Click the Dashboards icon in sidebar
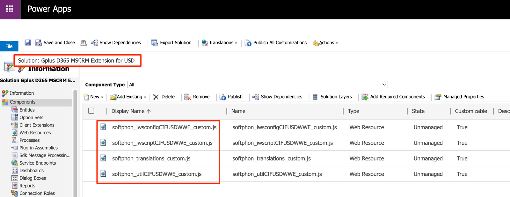510x197 pixels. click(x=15, y=171)
